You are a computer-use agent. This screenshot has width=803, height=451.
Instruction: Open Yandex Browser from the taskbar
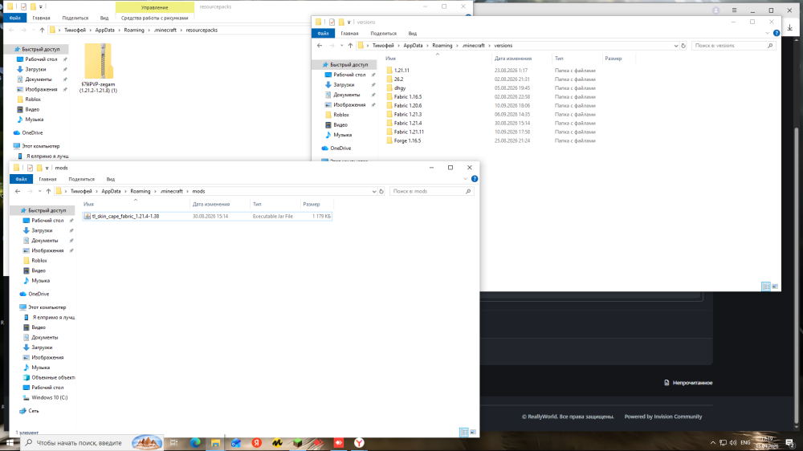[359, 443]
